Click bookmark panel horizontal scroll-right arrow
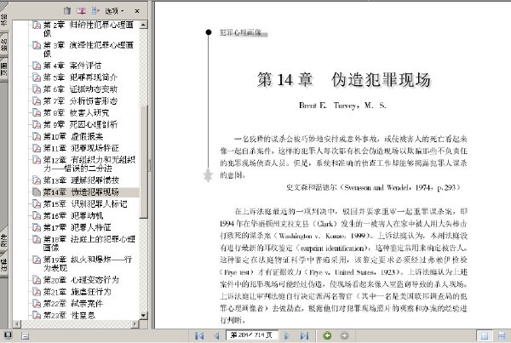This screenshot has height=343, width=511. pyautogui.click(x=135, y=323)
